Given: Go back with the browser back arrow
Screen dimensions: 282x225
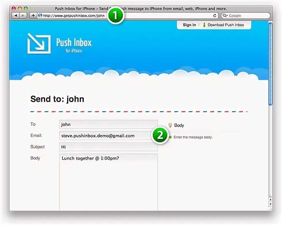Looking at the screenshot, I should 16,16.
